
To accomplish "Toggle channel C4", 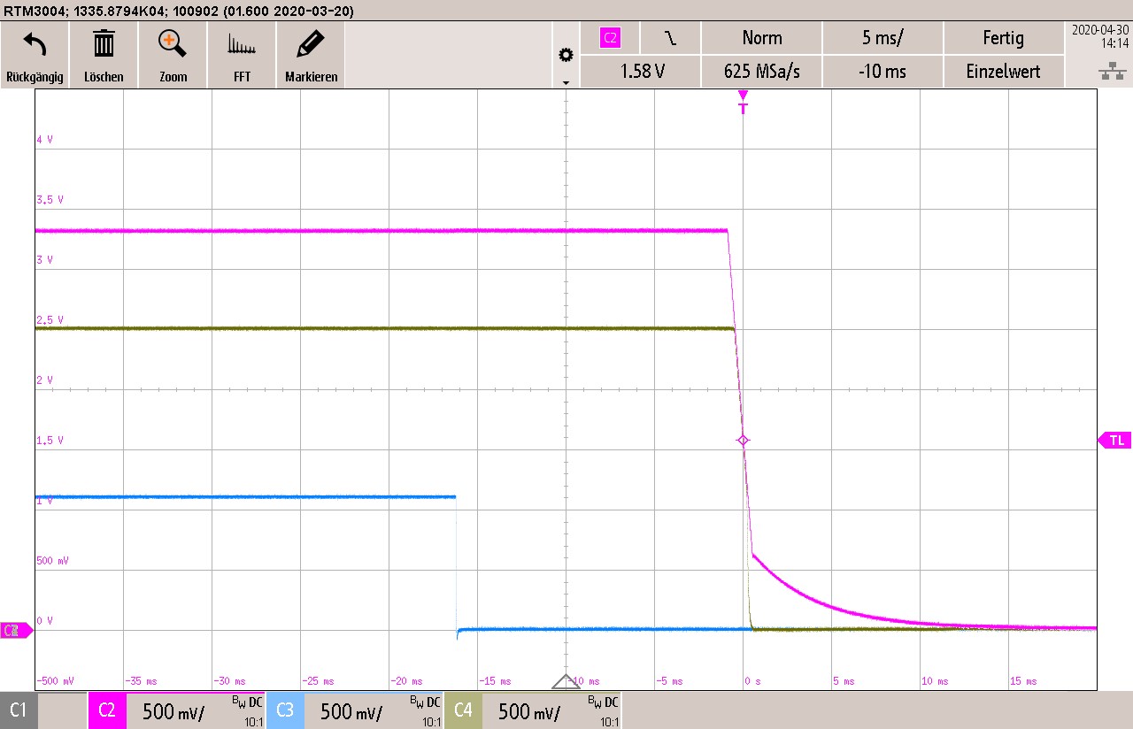I will pyautogui.click(x=463, y=710).
